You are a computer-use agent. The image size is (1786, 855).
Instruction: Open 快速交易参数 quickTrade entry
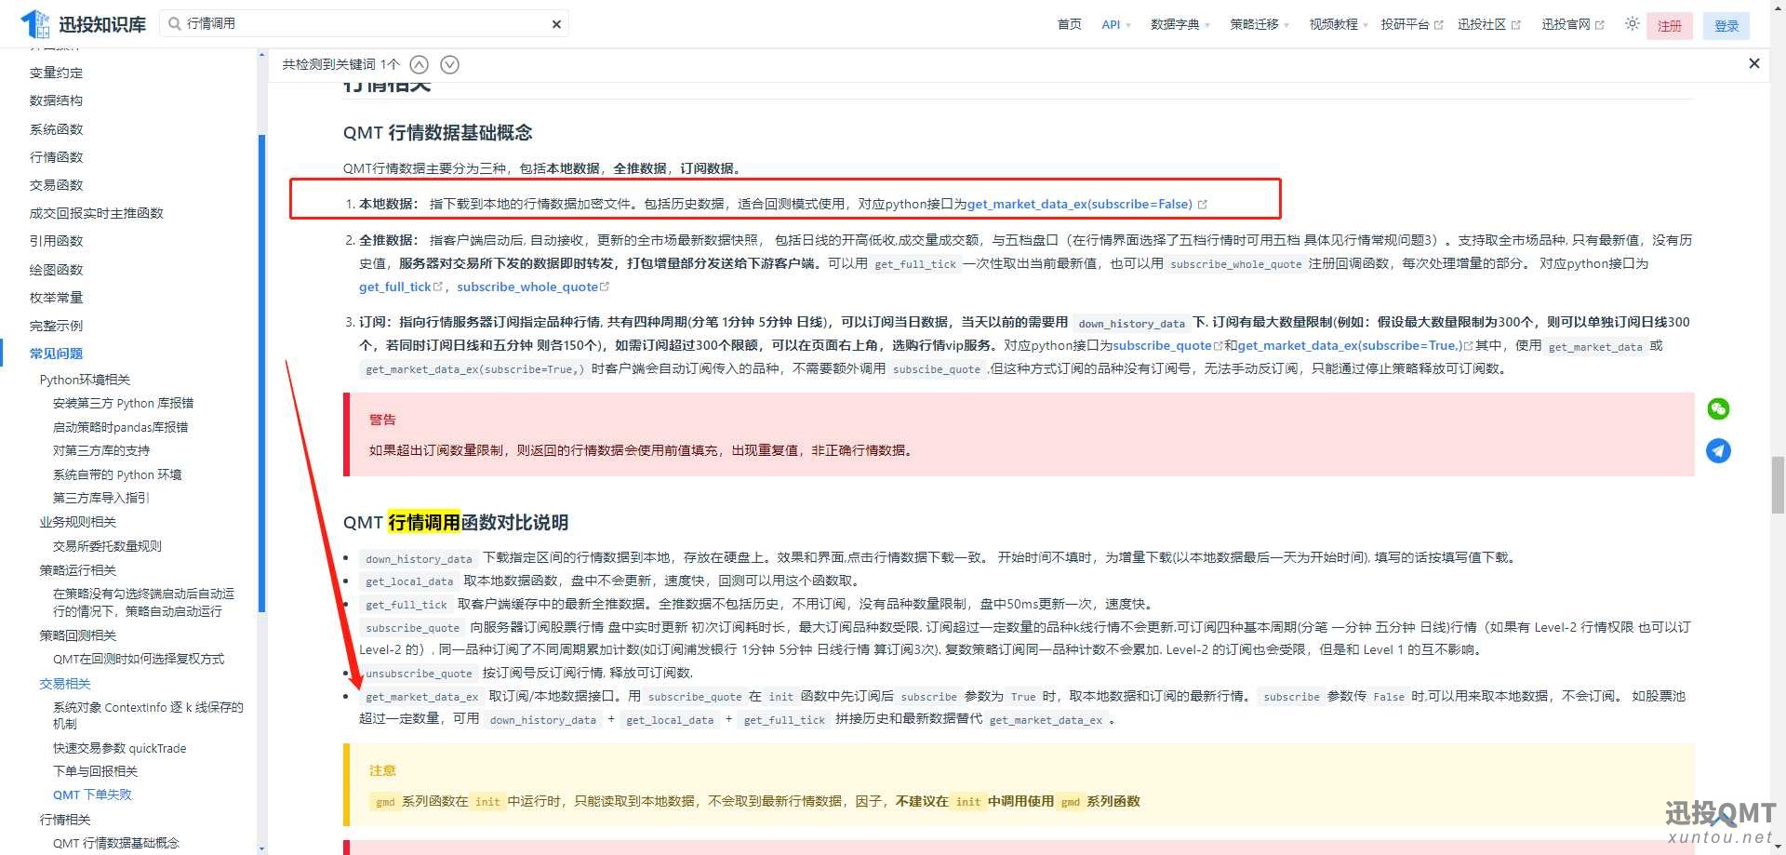point(119,748)
